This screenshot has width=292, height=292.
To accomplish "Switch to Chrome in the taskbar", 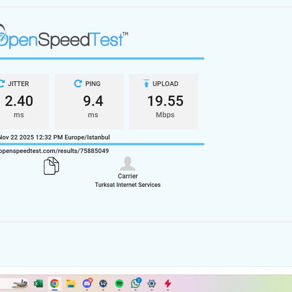I will (55, 284).
